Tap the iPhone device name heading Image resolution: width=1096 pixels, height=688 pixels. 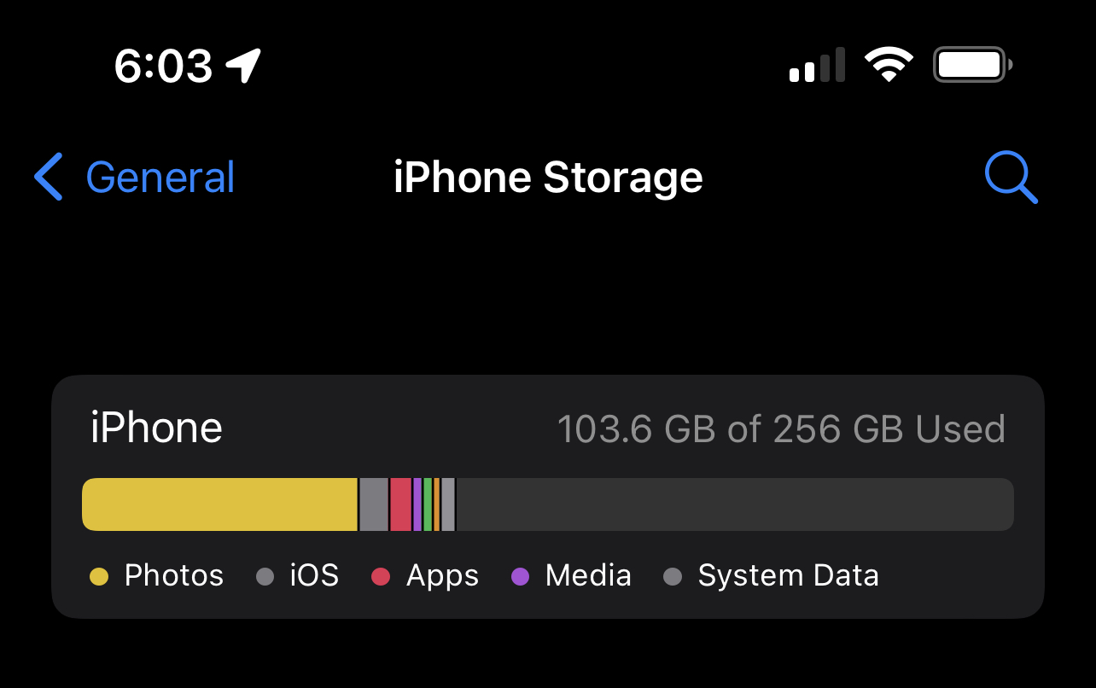(x=156, y=428)
